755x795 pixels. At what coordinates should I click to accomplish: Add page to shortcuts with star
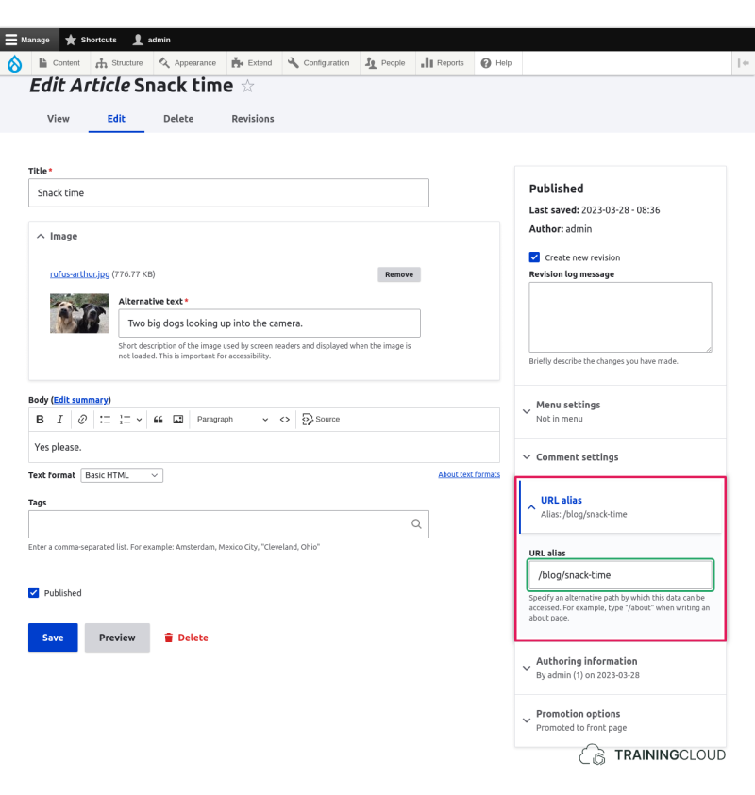click(x=247, y=86)
